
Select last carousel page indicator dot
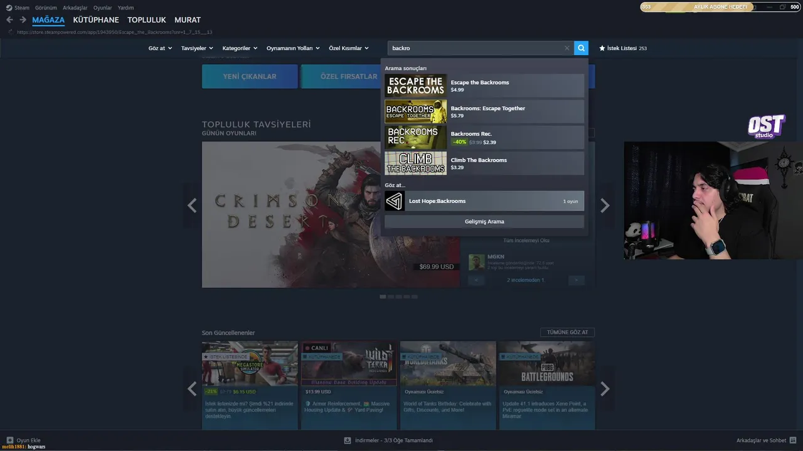[x=415, y=296]
